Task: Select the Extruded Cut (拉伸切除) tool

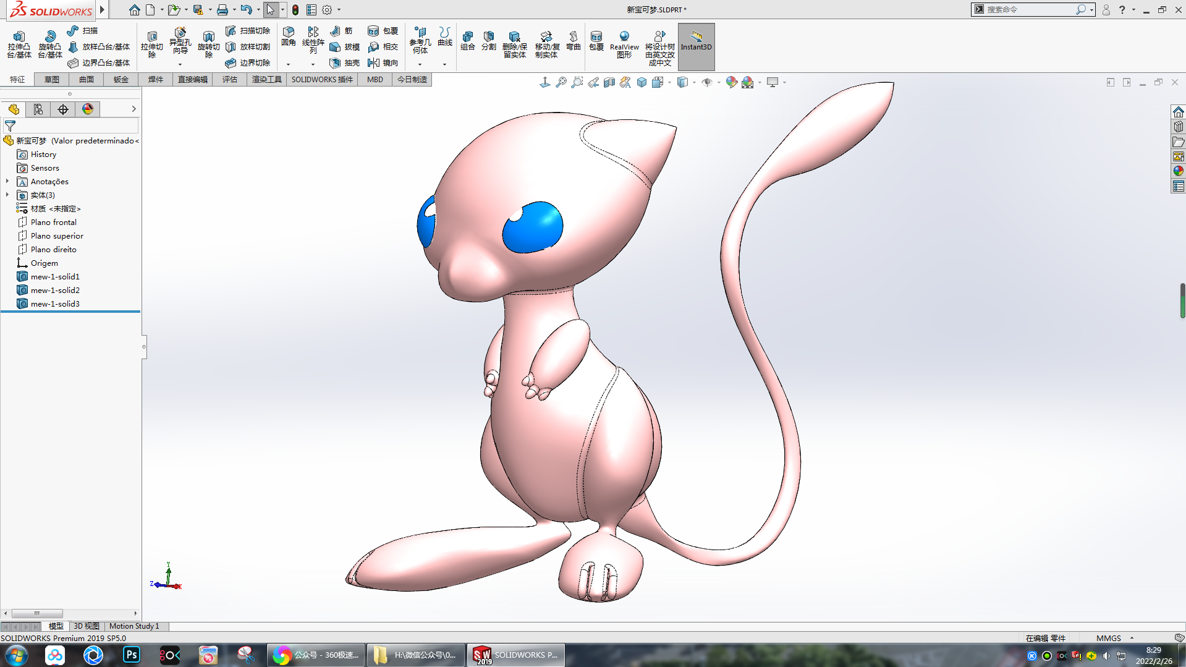Action: click(151, 44)
